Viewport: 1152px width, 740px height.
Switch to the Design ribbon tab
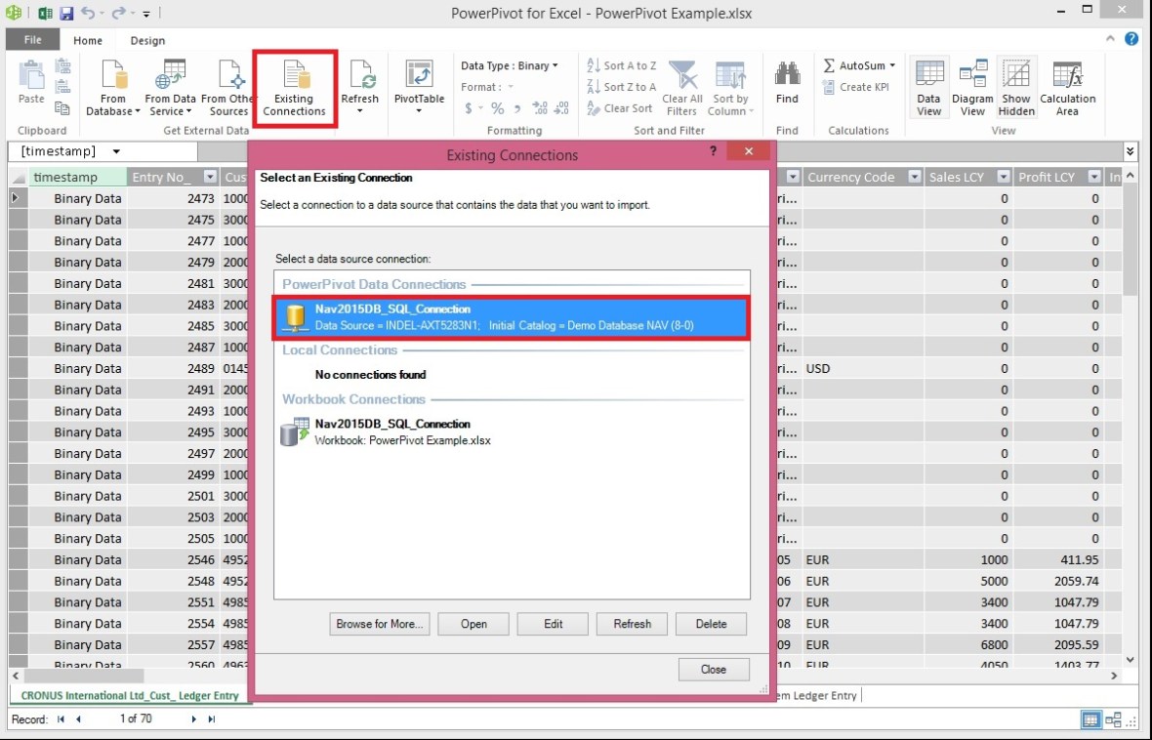click(147, 40)
